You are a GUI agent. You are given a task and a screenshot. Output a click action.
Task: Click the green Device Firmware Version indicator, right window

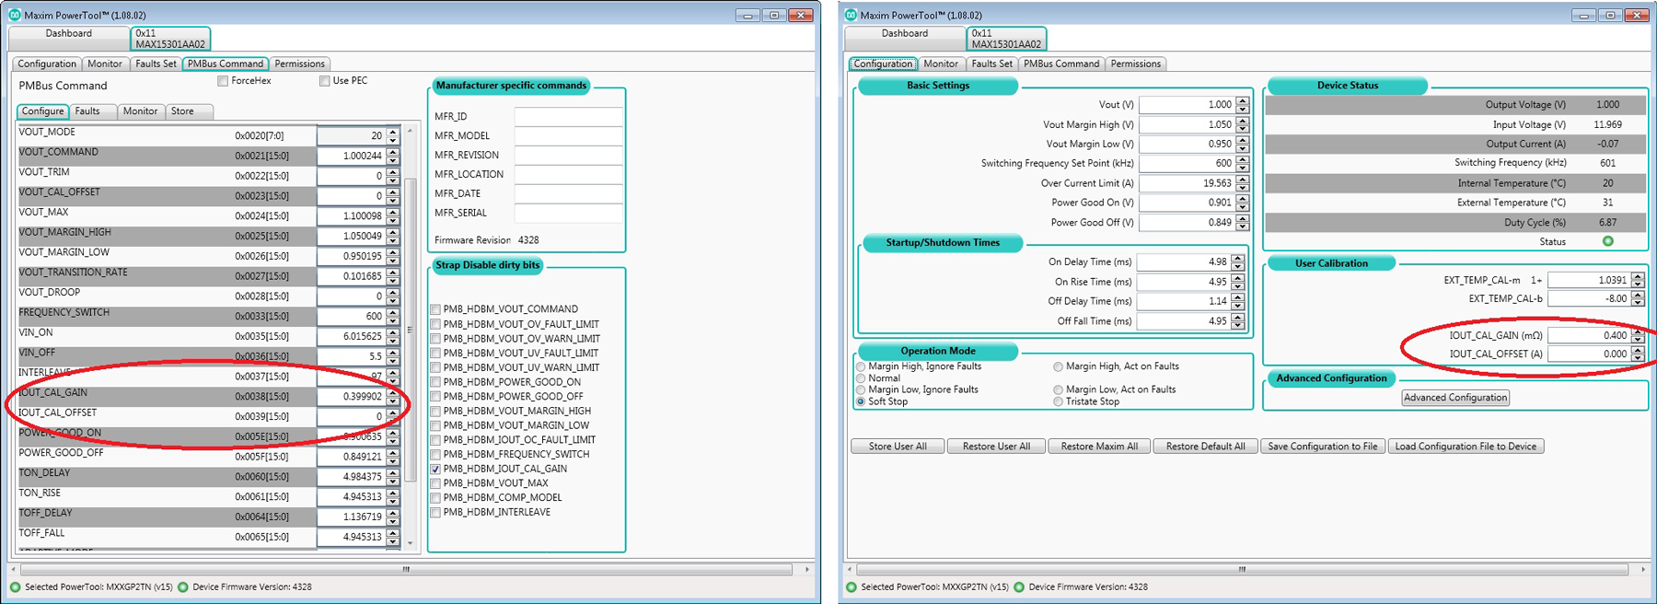point(1019,587)
